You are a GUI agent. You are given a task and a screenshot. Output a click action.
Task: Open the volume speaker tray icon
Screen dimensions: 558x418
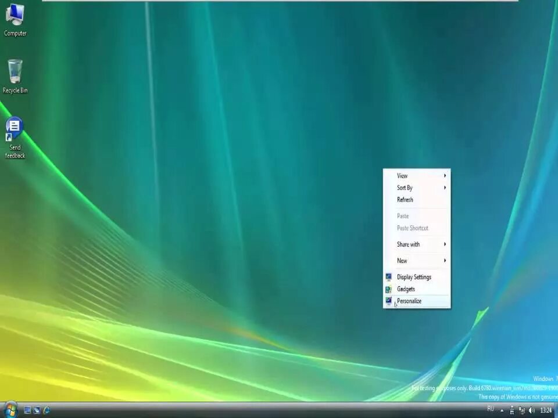point(532,410)
